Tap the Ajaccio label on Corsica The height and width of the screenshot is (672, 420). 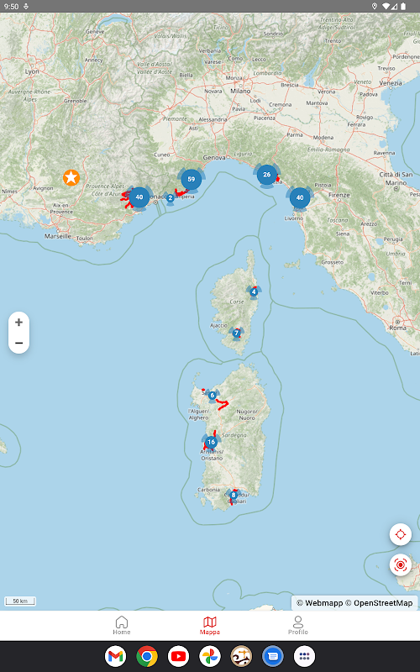(x=218, y=325)
